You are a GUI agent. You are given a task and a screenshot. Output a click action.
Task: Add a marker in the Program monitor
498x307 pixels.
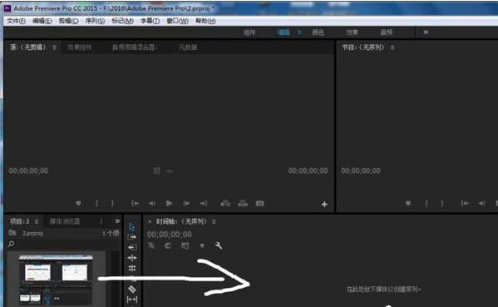(408, 203)
